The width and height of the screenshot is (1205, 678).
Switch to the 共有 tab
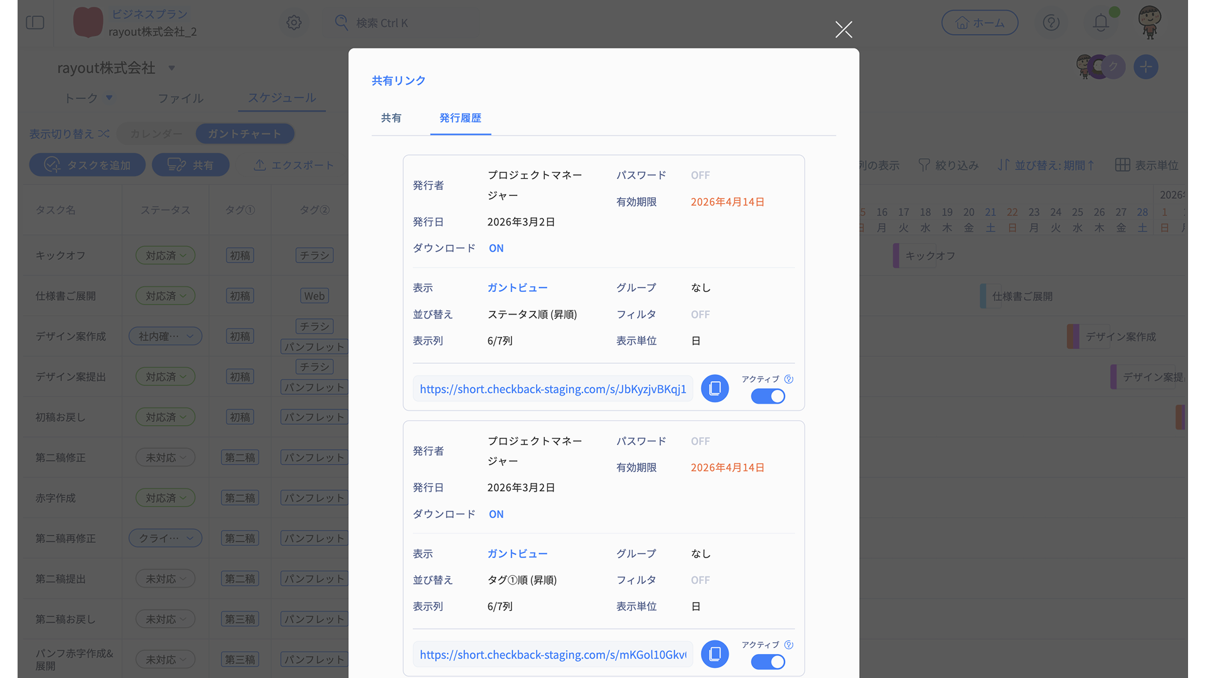[391, 118]
